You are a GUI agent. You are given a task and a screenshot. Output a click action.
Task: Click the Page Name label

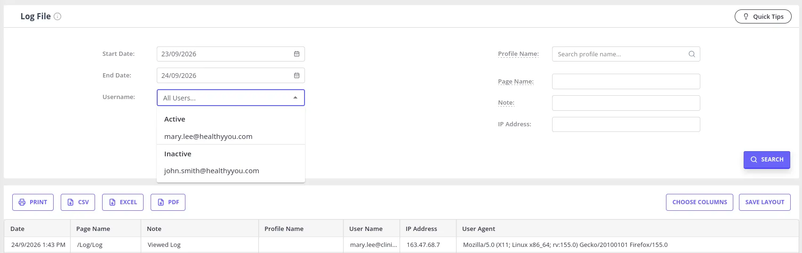516,82
